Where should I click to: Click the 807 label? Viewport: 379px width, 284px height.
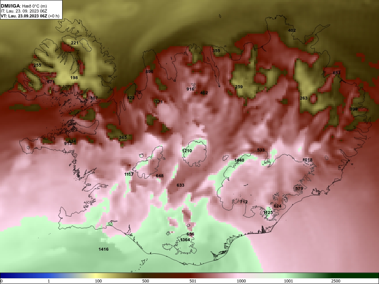tap(94, 98)
